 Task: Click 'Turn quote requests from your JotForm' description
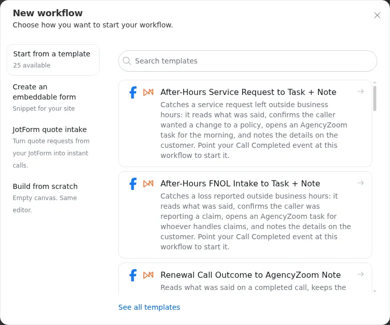pos(51,153)
